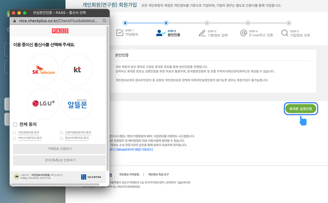Click the green 휴대폰 실명인증 button
Image resolution: width=328 pixels, height=203 pixels.
coord(300,109)
